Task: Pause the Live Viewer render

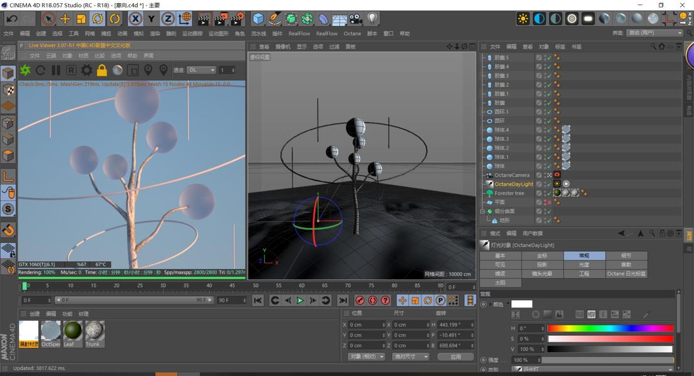Action: point(56,70)
